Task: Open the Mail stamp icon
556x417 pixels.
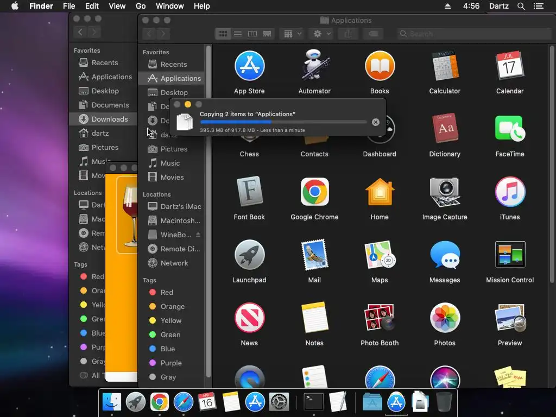Action: click(x=314, y=255)
